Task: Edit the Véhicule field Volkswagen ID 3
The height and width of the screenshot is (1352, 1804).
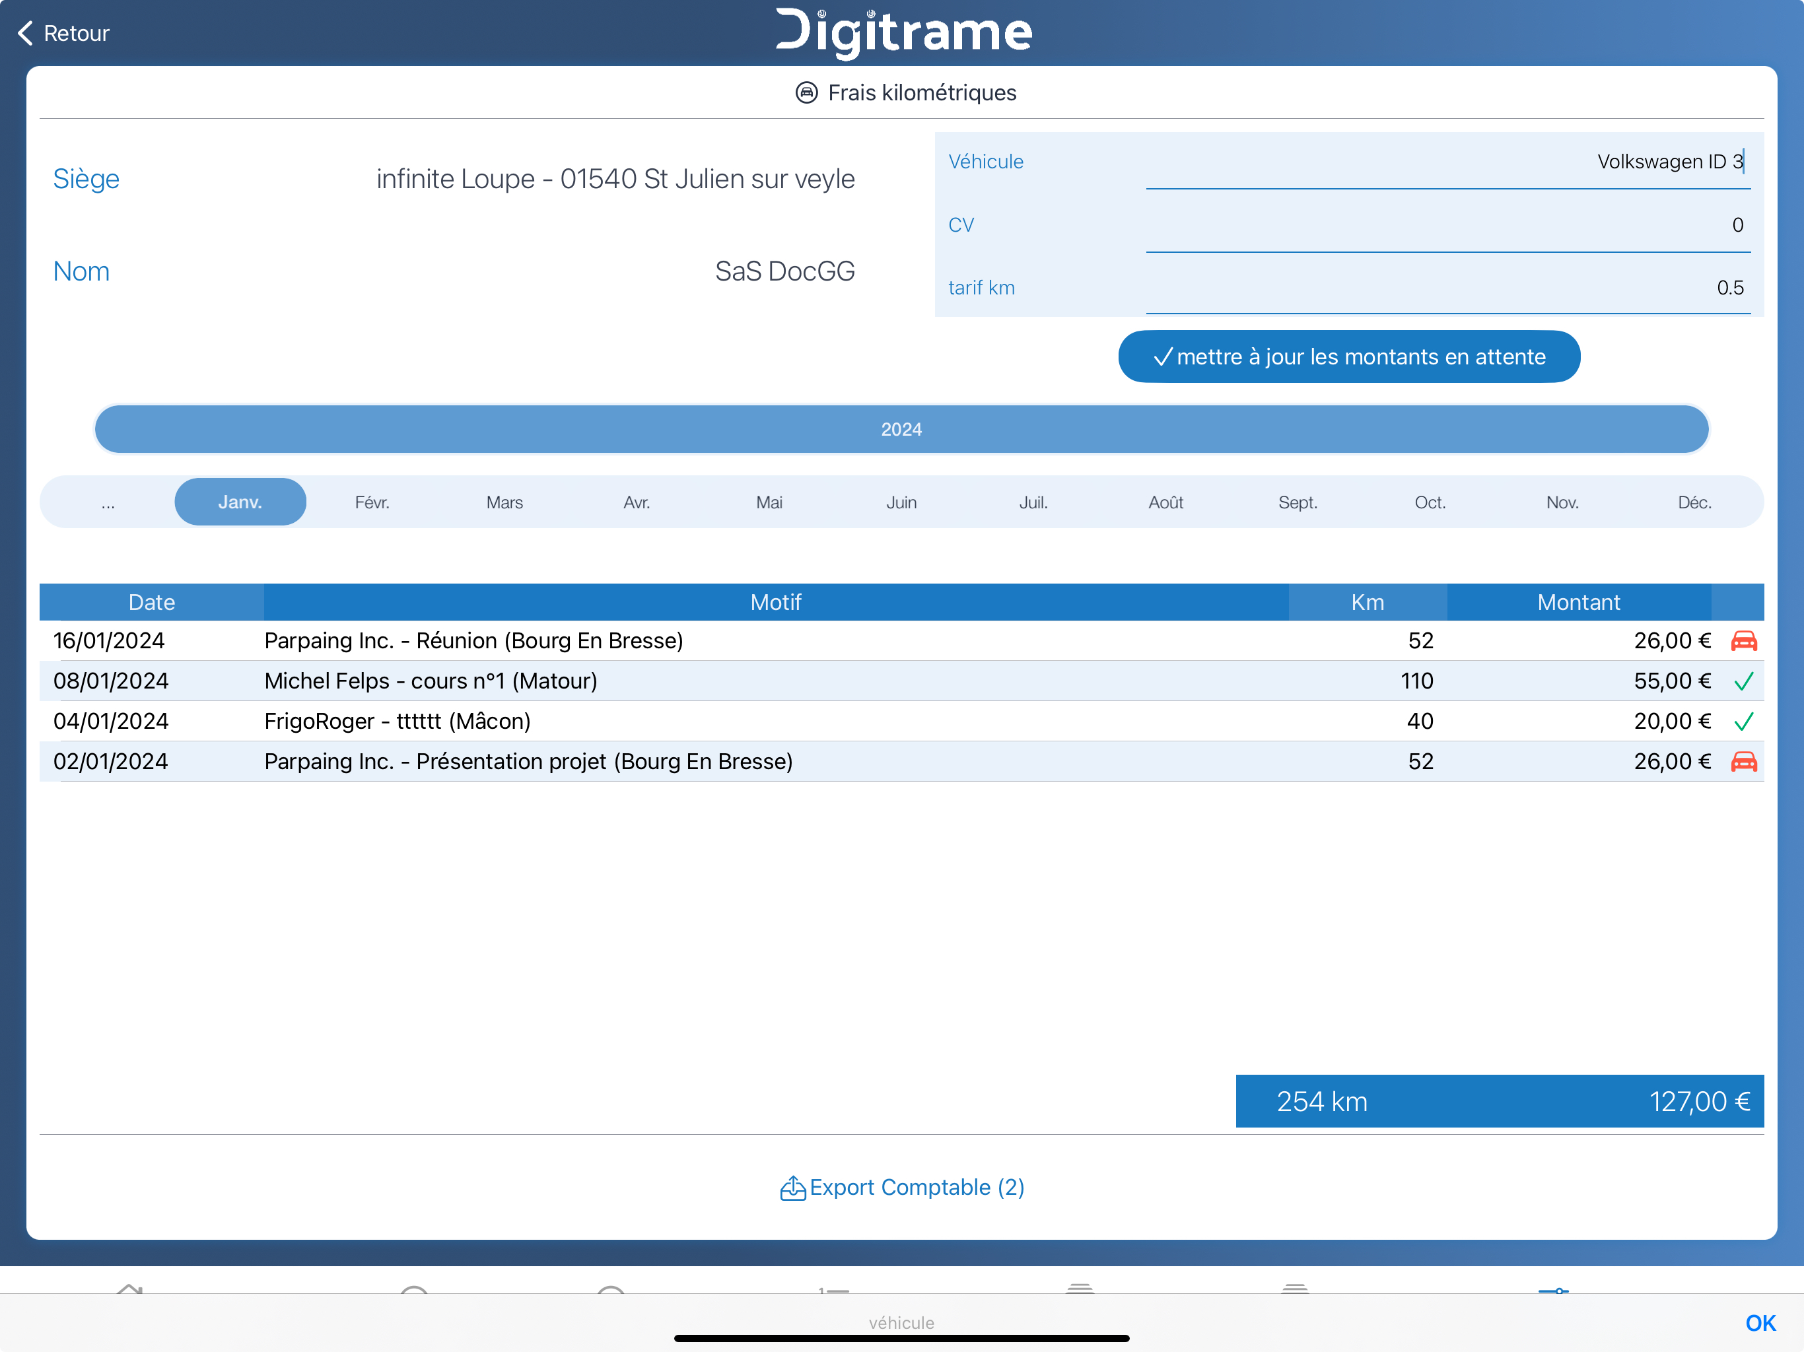Action: pyautogui.click(x=1447, y=162)
